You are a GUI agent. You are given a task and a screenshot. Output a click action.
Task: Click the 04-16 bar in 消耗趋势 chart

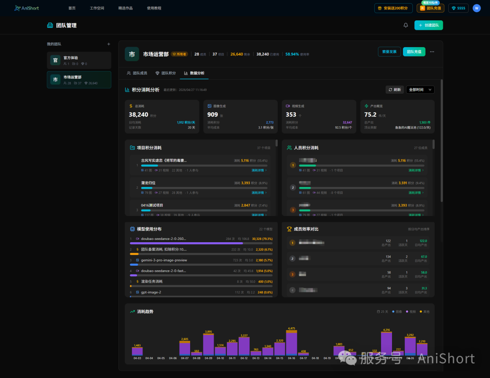click(292, 343)
